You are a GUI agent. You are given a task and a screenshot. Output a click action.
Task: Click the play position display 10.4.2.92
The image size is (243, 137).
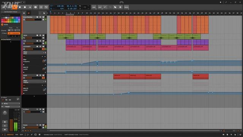[x=72, y=6]
